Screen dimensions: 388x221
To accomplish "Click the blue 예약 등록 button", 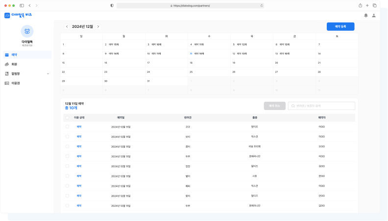I will pos(340,27).
